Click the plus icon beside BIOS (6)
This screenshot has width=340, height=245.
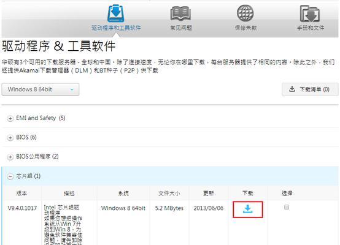pyautogui.click(x=10, y=138)
